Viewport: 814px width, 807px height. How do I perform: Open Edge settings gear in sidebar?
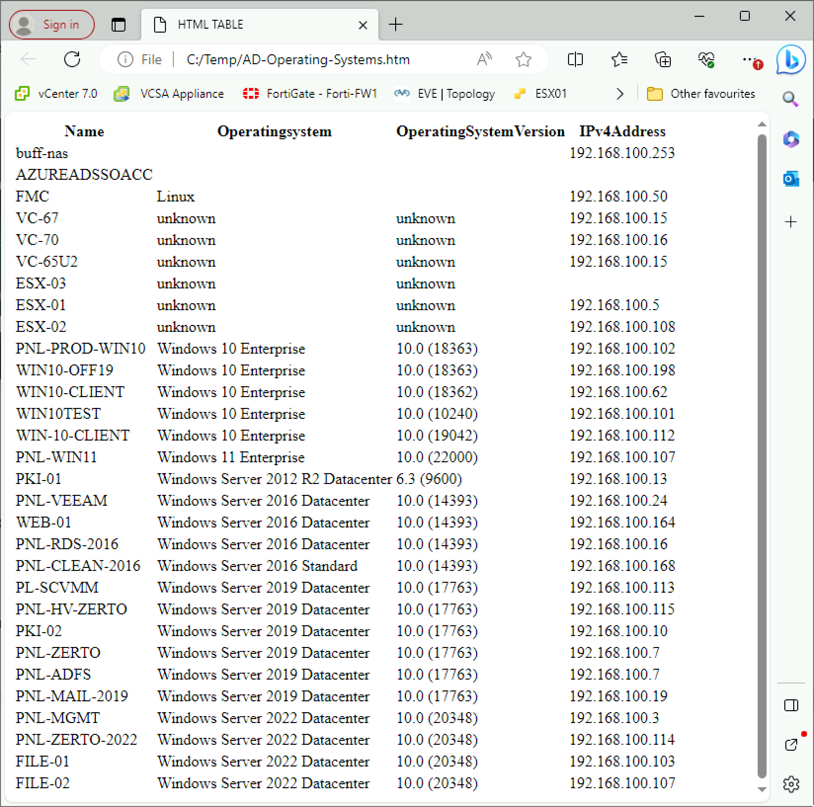coord(791,784)
